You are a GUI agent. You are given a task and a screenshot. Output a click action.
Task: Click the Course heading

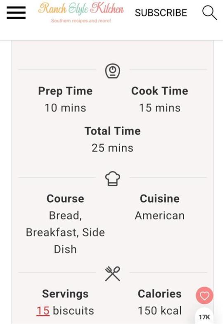coord(65,198)
